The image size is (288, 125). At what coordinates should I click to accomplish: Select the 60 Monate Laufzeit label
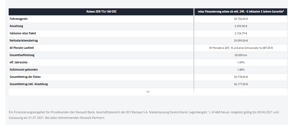pos(22,48)
